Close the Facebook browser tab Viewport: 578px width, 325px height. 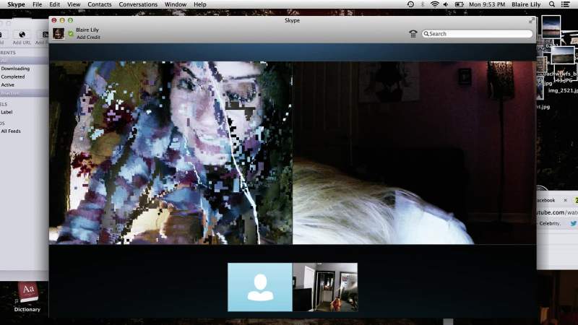pos(565,200)
